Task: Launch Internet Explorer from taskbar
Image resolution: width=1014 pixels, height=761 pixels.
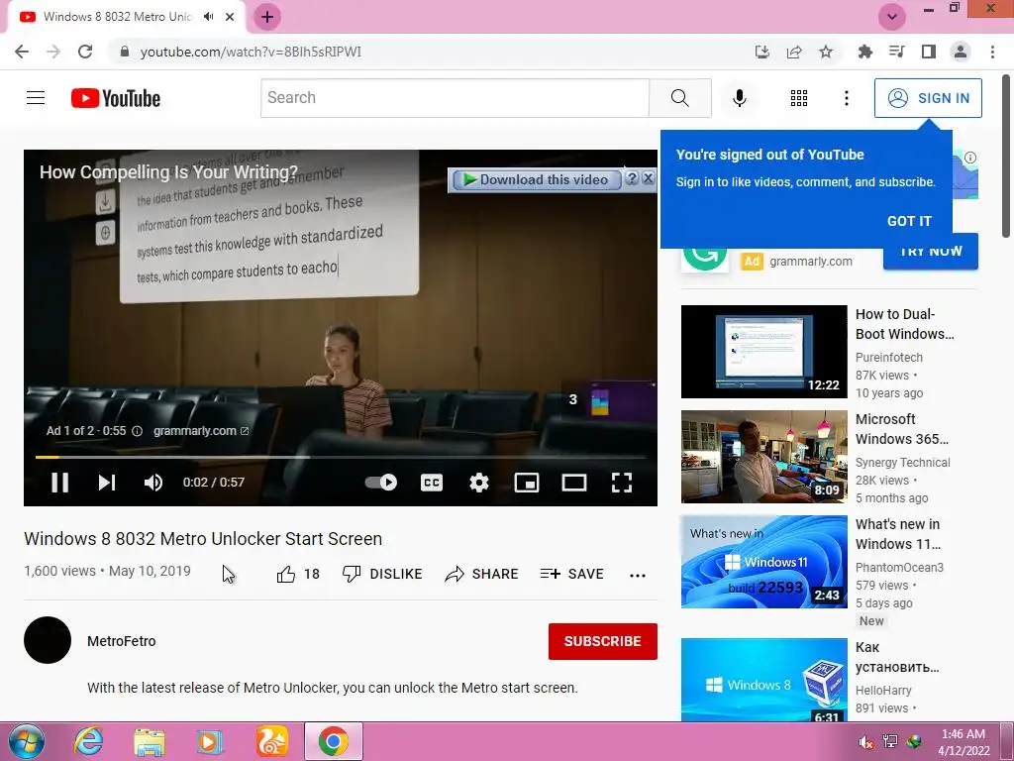Action: pos(88,741)
